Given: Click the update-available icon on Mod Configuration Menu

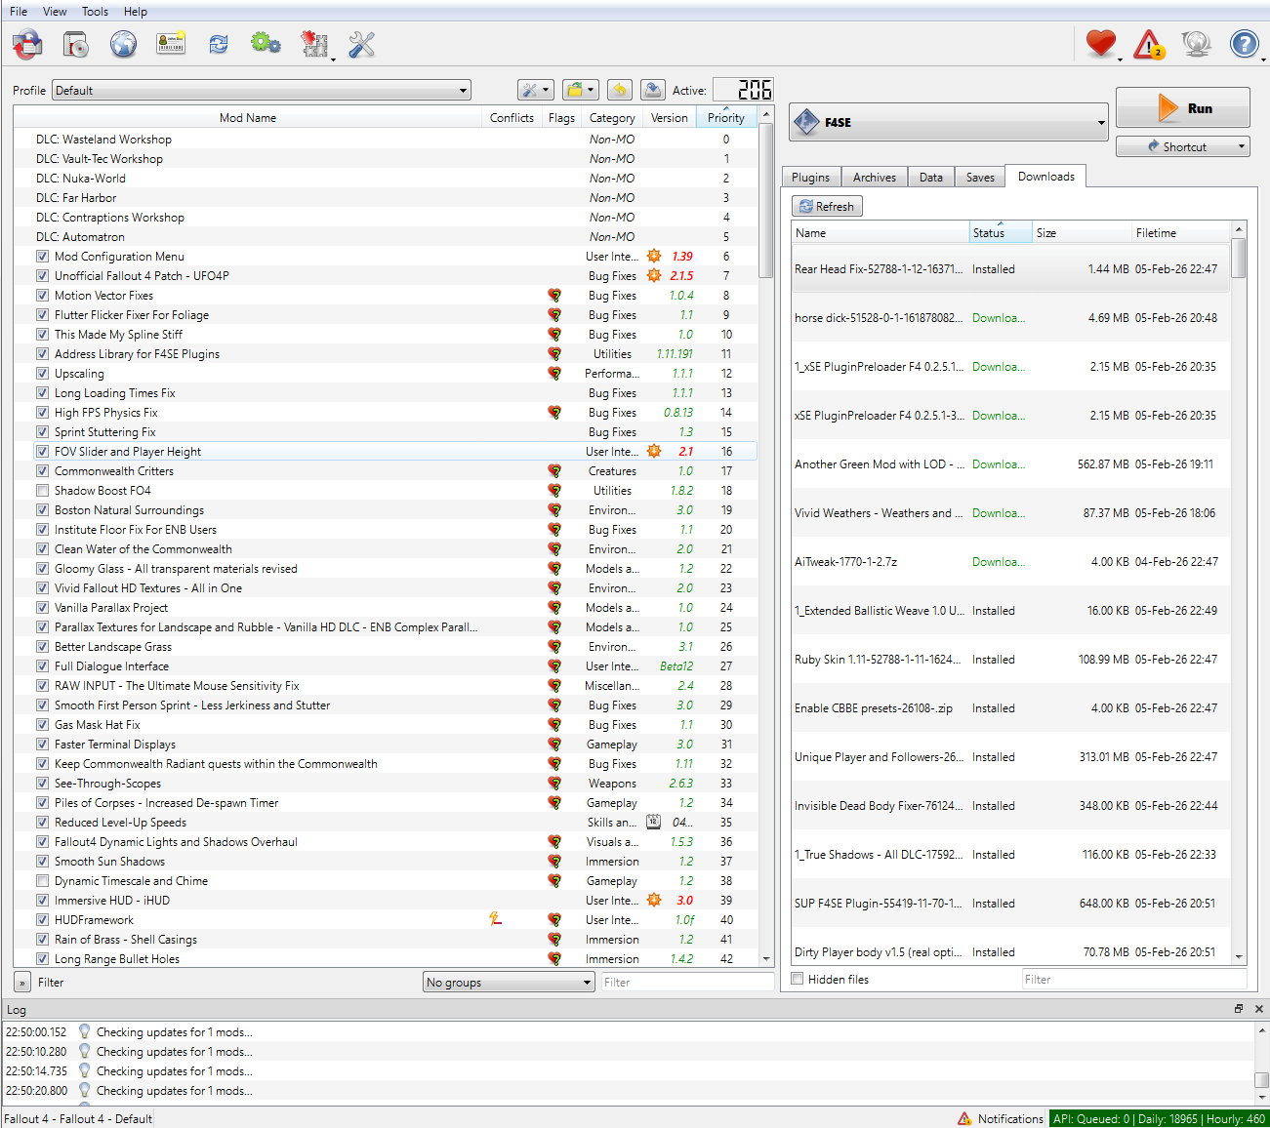Looking at the screenshot, I should click(x=654, y=256).
